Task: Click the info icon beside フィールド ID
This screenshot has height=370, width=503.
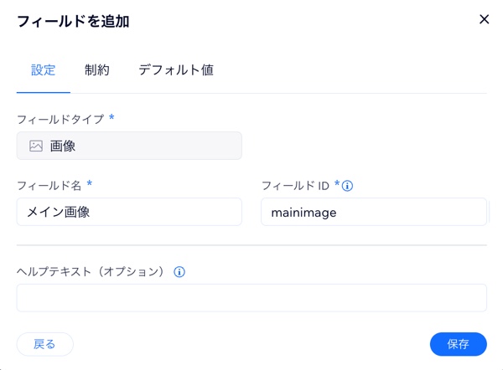Action: [347, 186]
